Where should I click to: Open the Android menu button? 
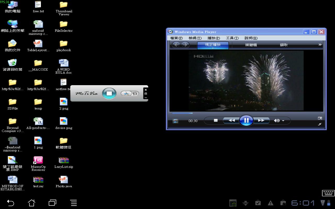74,203
